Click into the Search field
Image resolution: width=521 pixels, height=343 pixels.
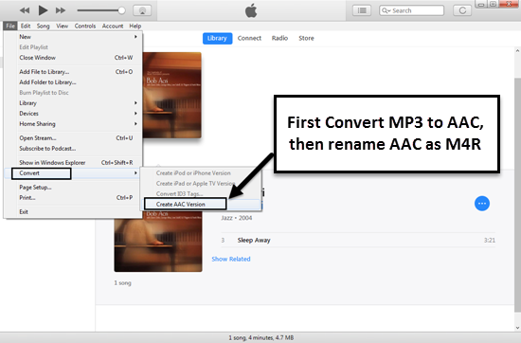pyautogui.click(x=411, y=10)
